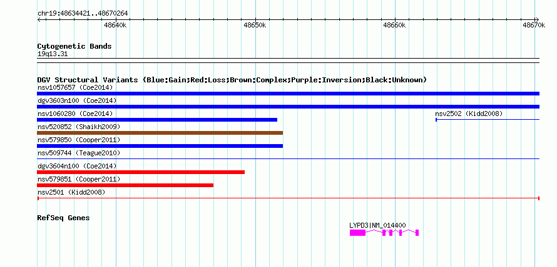Click the nsv509744 (Teague2010) label

coord(79,153)
